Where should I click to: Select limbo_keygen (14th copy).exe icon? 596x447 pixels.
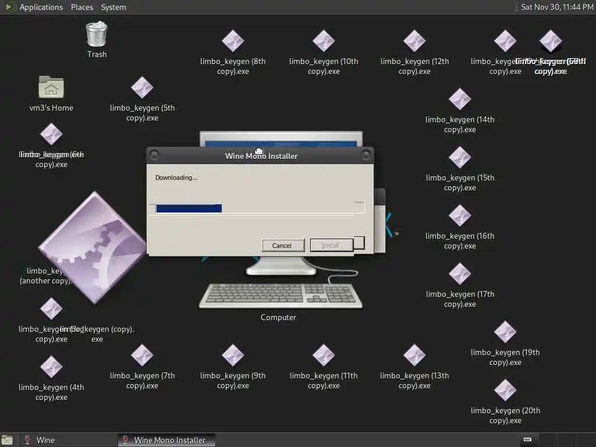point(460,99)
